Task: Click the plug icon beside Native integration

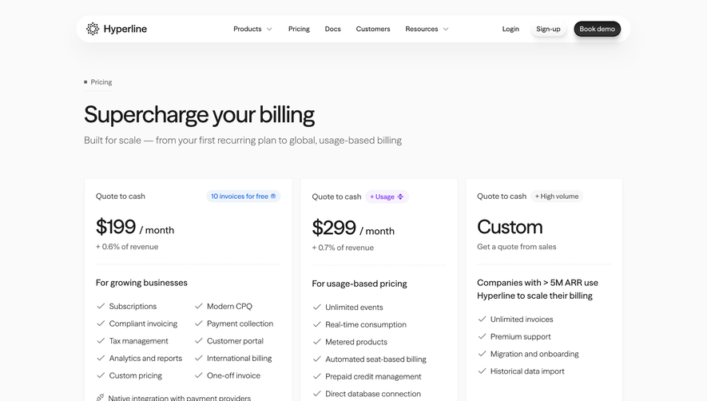Action: 100,397
